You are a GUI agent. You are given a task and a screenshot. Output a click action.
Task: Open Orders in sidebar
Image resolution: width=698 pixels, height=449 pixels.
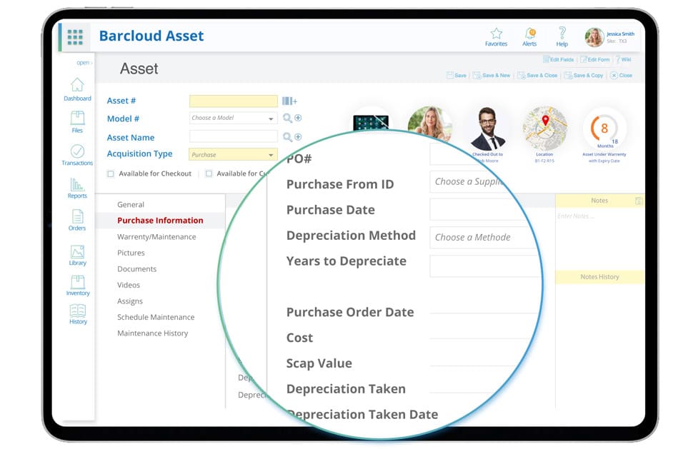[x=77, y=221]
